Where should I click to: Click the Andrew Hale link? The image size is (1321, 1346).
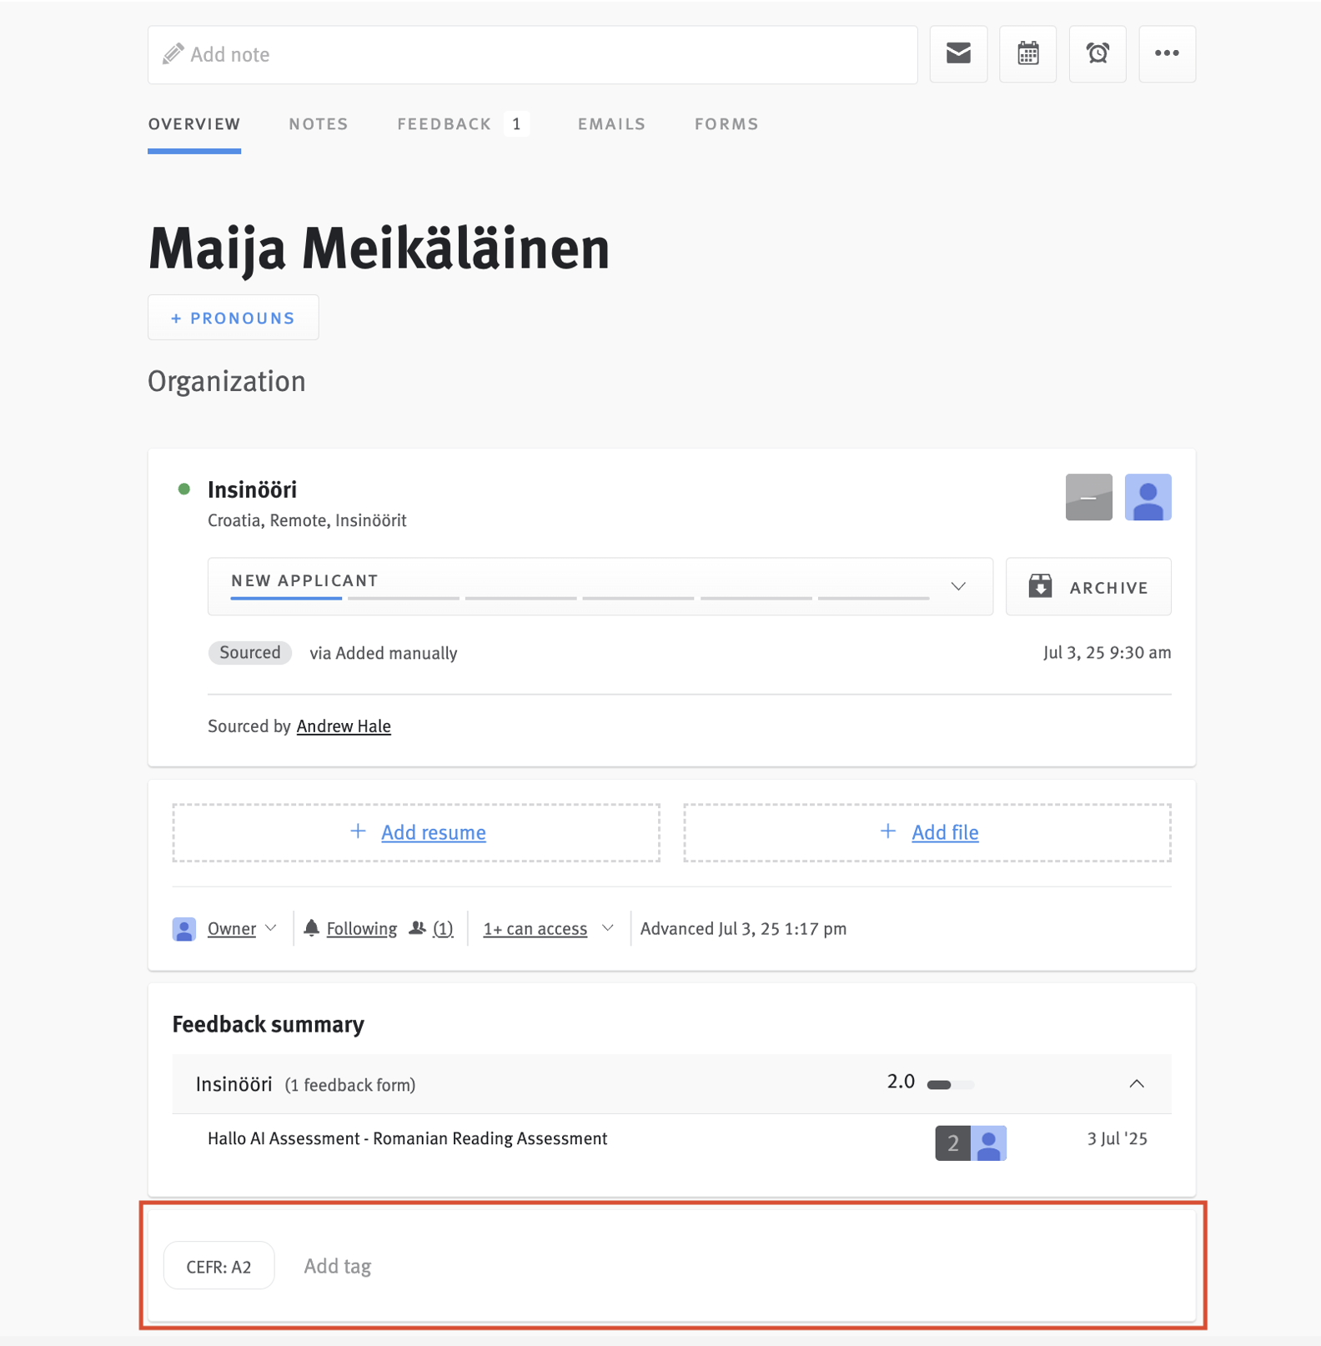(x=344, y=726)
